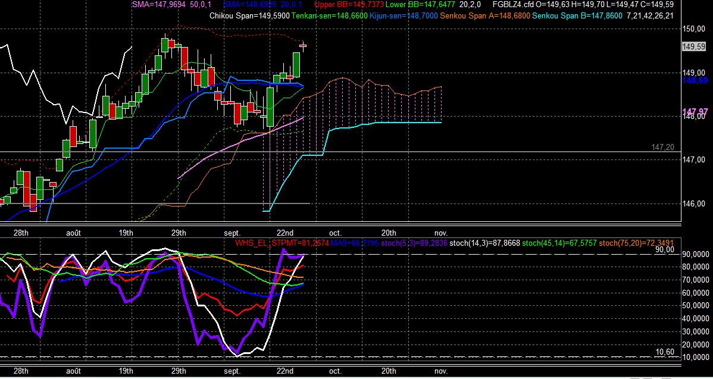Click '29th' on the price chart date axis
This screenshot has width=713, height=379.
click(x=179, y=233)
